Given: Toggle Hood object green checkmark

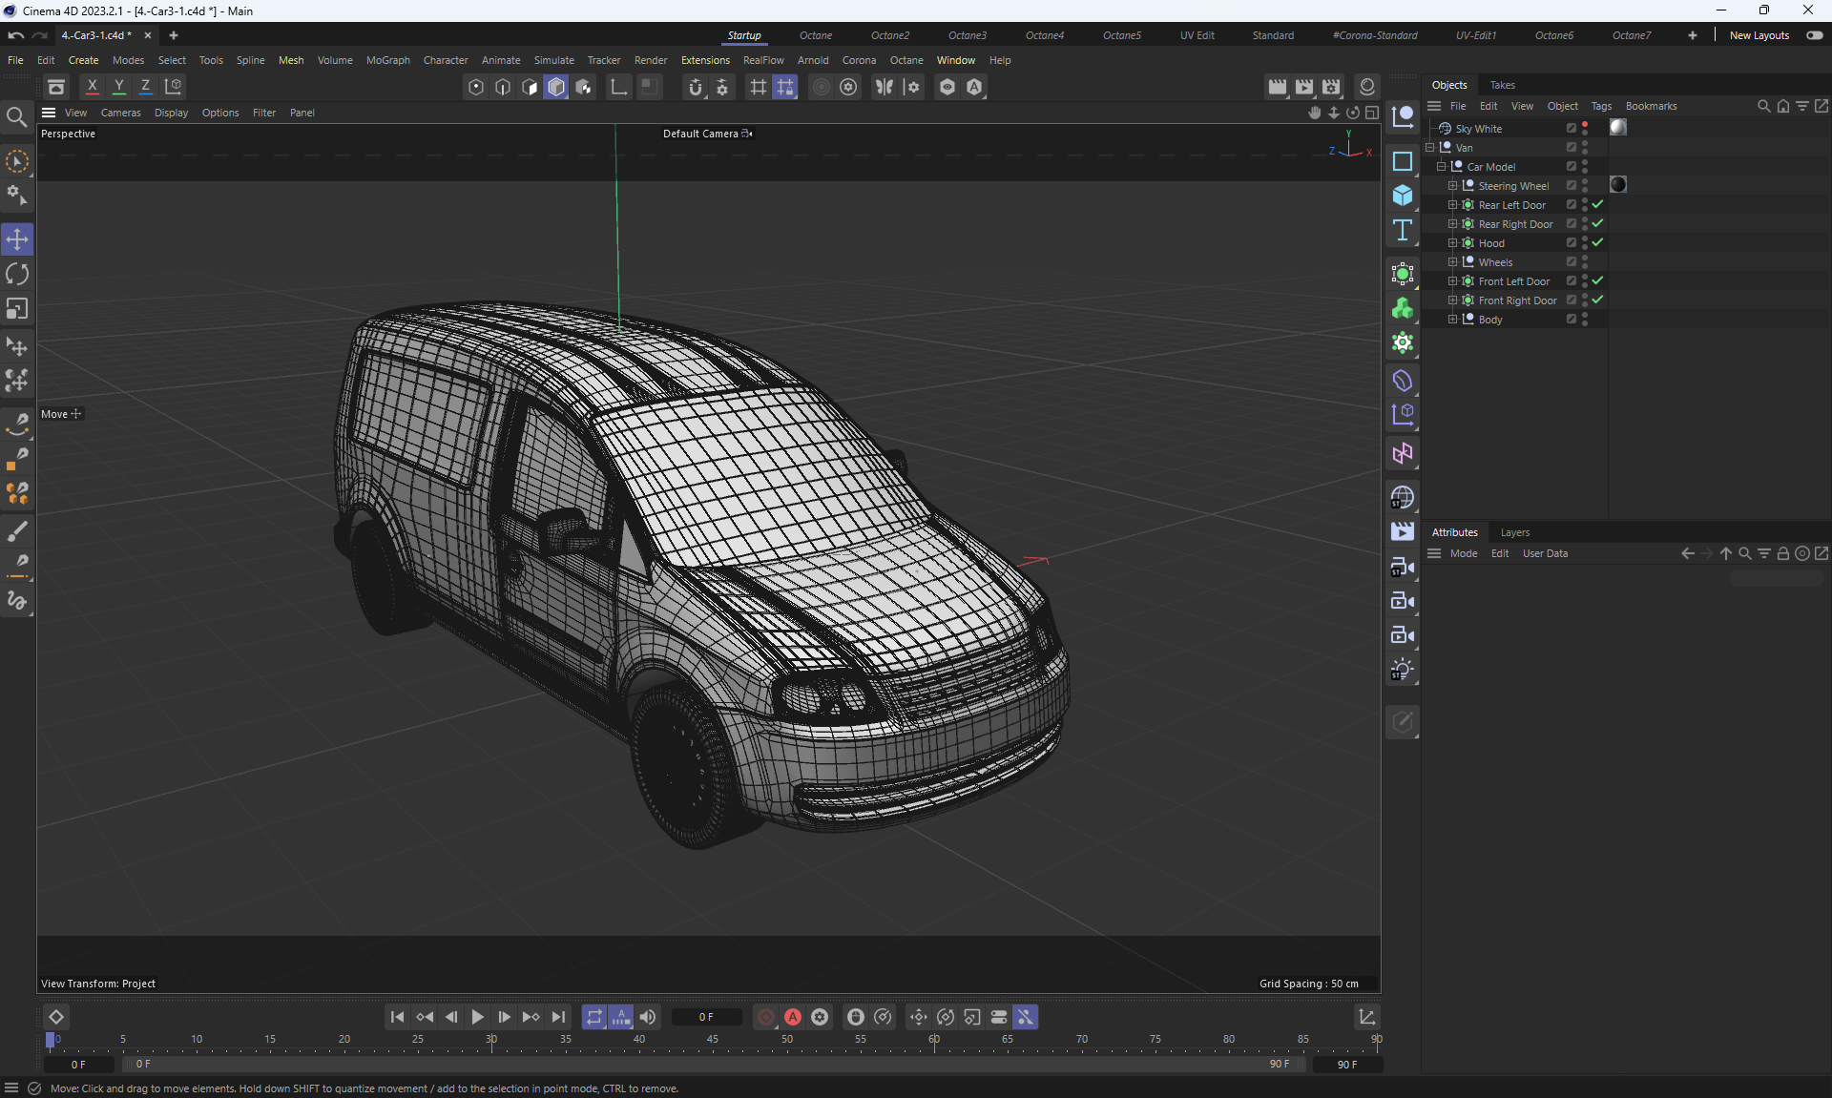Looking at the screenshot, I should [1597, 242].
